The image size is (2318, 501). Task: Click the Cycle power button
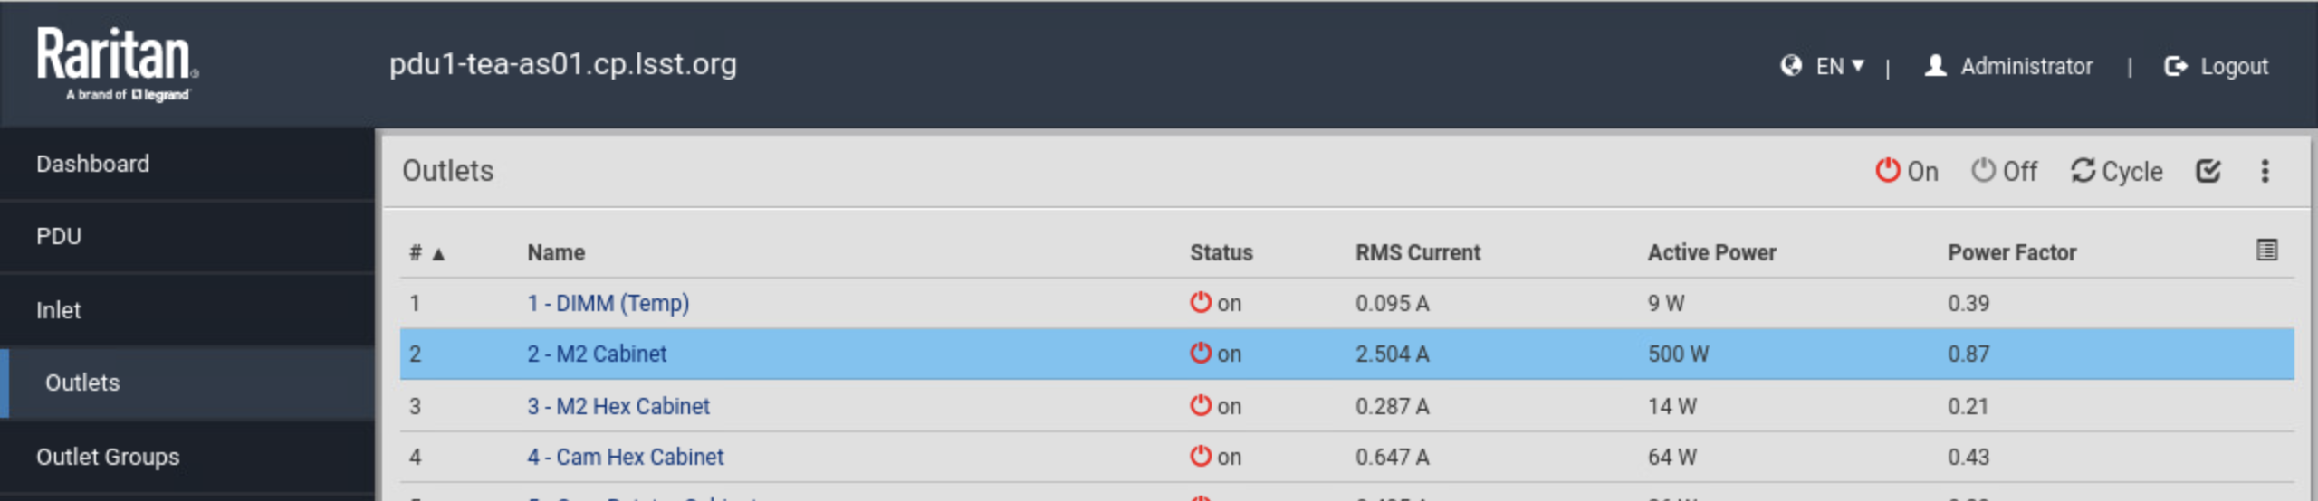2116,171
